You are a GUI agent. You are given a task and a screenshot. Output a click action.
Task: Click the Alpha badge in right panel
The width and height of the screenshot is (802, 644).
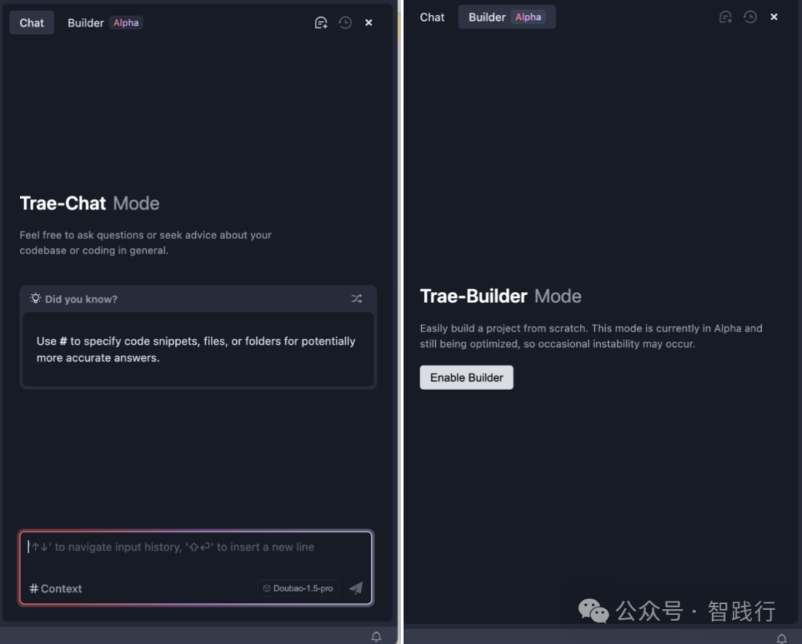(x=528, y=17)
